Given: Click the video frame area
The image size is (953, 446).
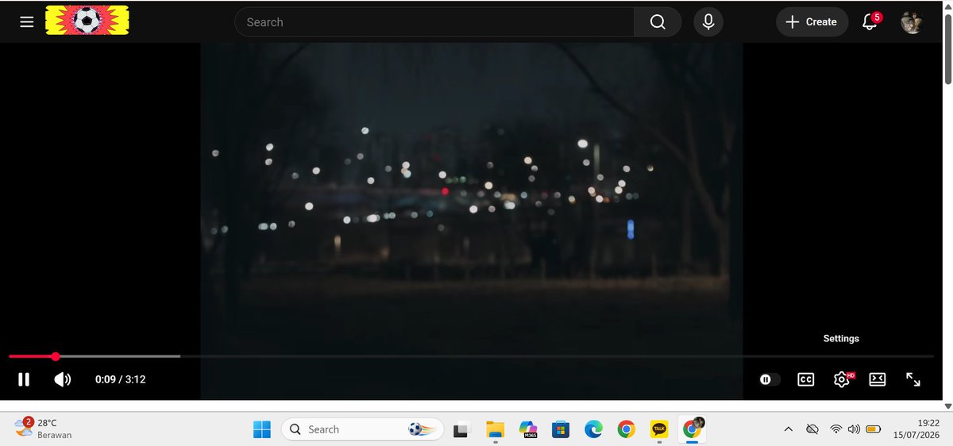Looking at the screenshot, I should (471, 198).
